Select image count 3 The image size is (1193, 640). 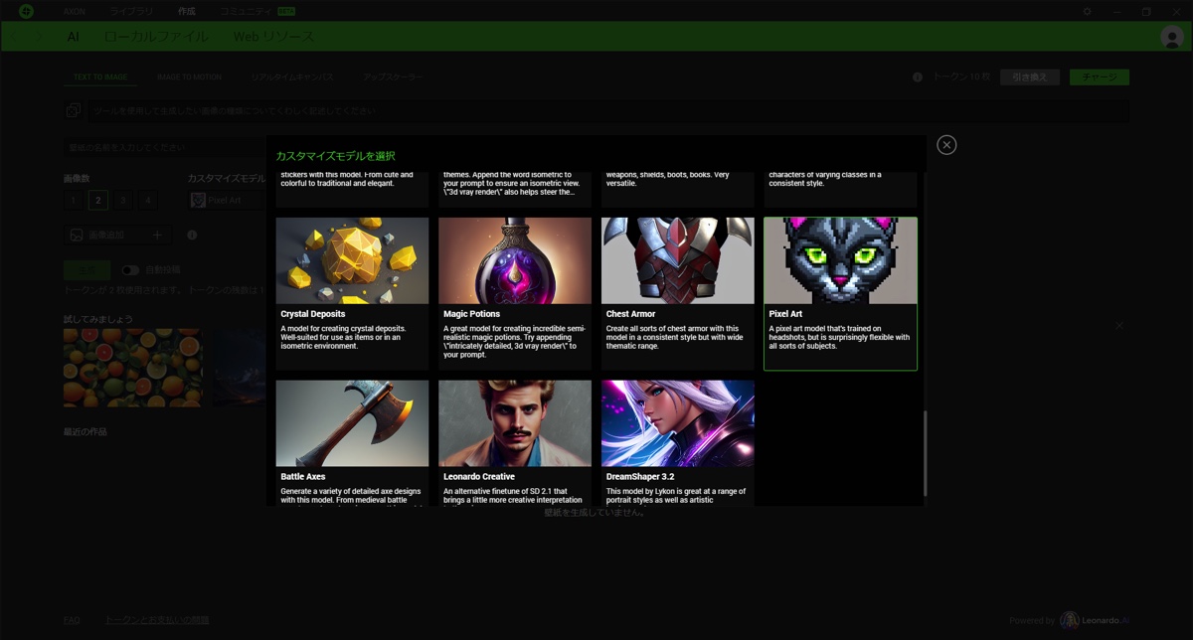click(x=122, y=201)
